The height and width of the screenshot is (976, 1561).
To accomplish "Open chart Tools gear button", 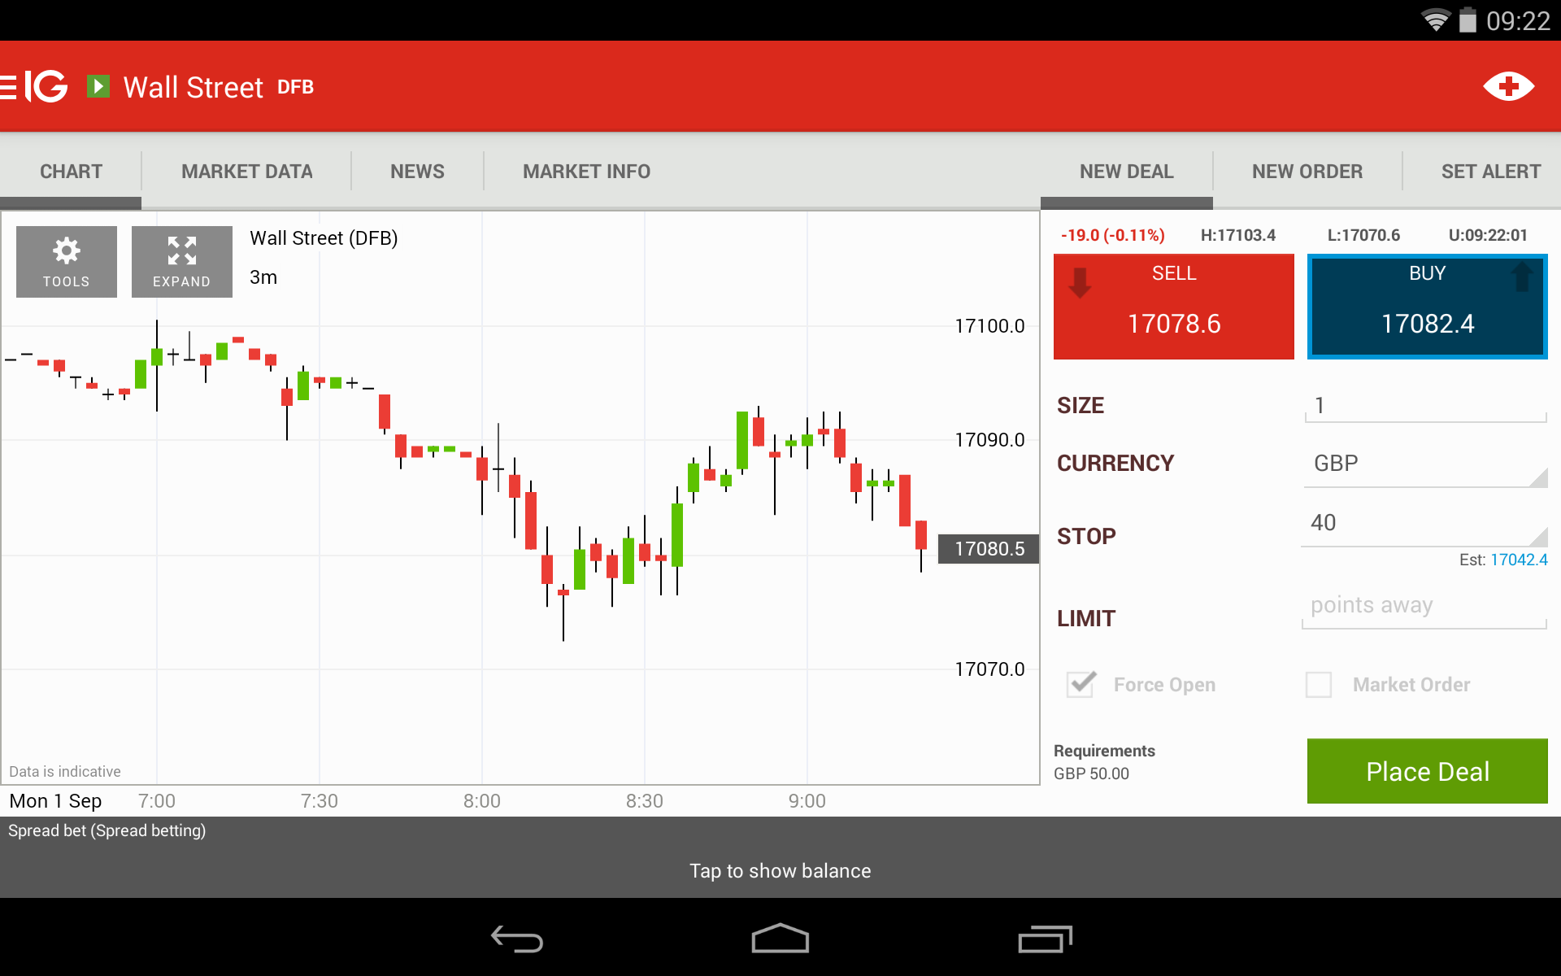I will 67,261.
